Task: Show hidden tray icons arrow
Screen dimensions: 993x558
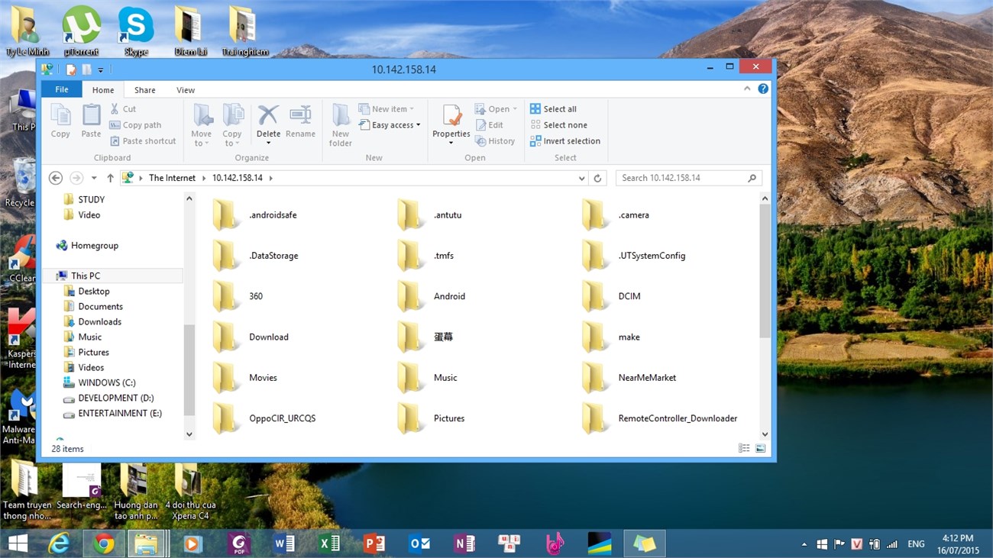Action: [x=804, y=544]
